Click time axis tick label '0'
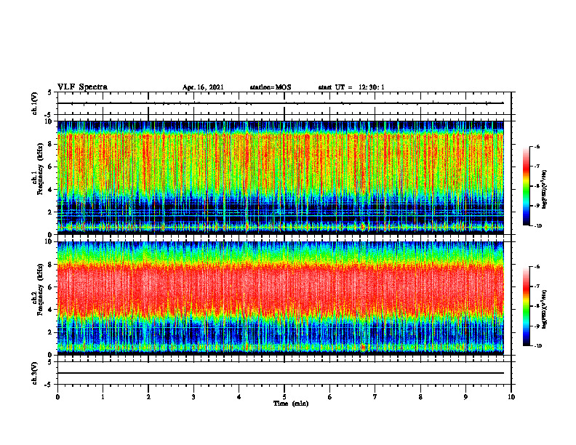The image size is (576, 445). tap(57, 397)
